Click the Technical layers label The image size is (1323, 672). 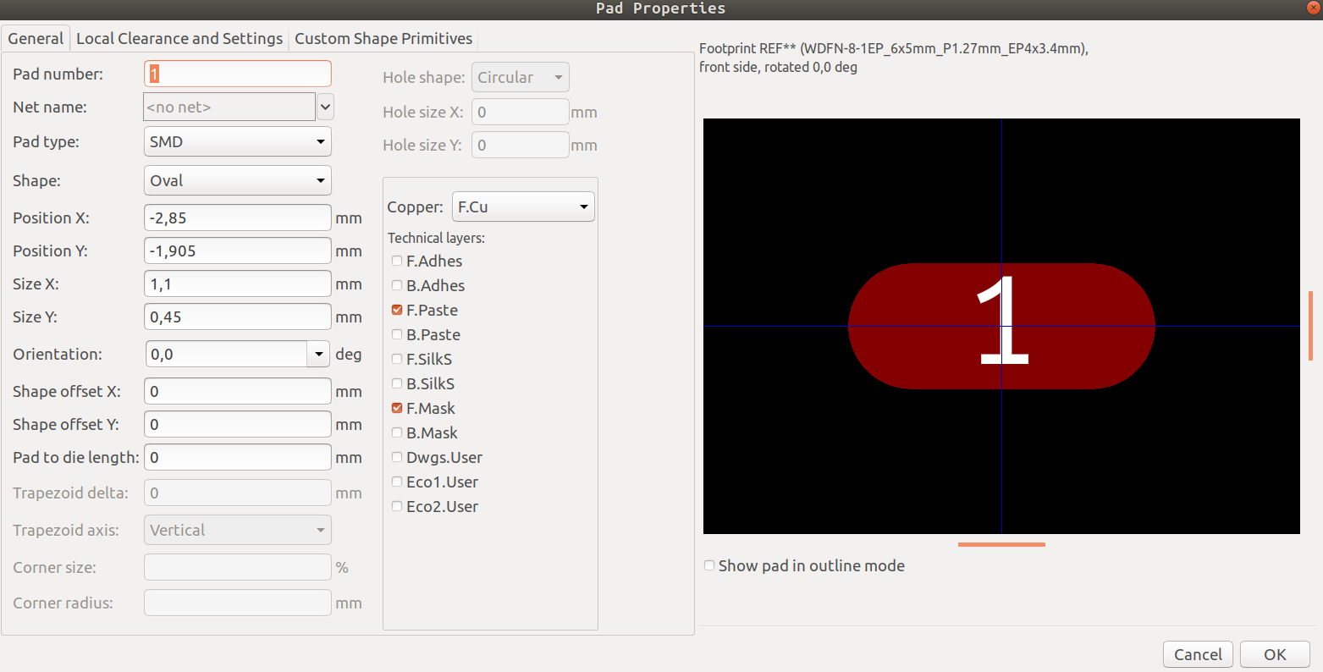[x=436, y=238]
